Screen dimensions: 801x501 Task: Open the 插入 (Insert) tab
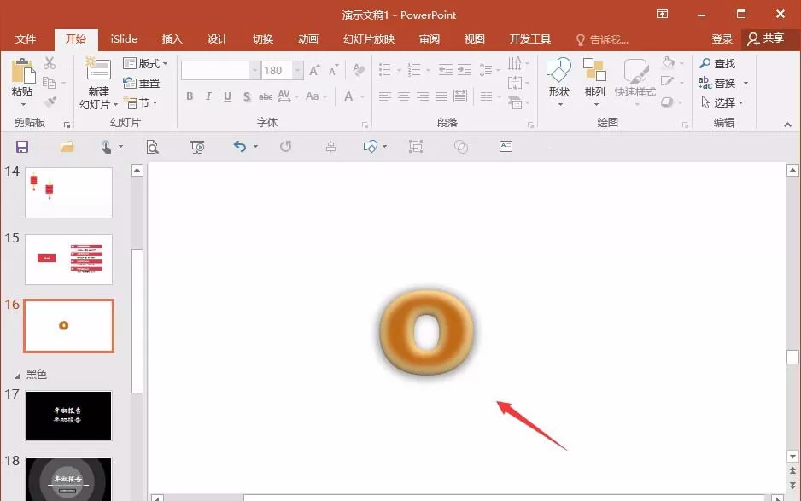pyautogui.click(x=172, y=38)
